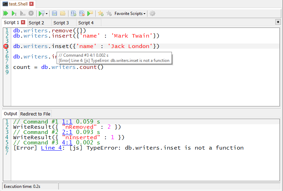Click the add-to-favorites star icon

[101, 14]
